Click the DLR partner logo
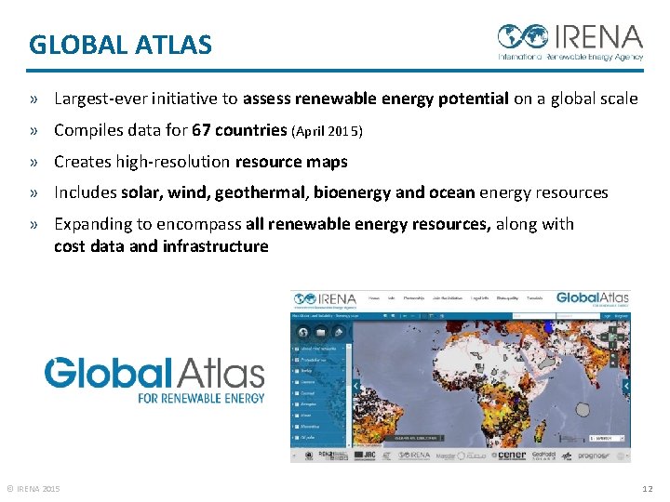Viewport: 670px width, 502px height. [x=567, y=456]
